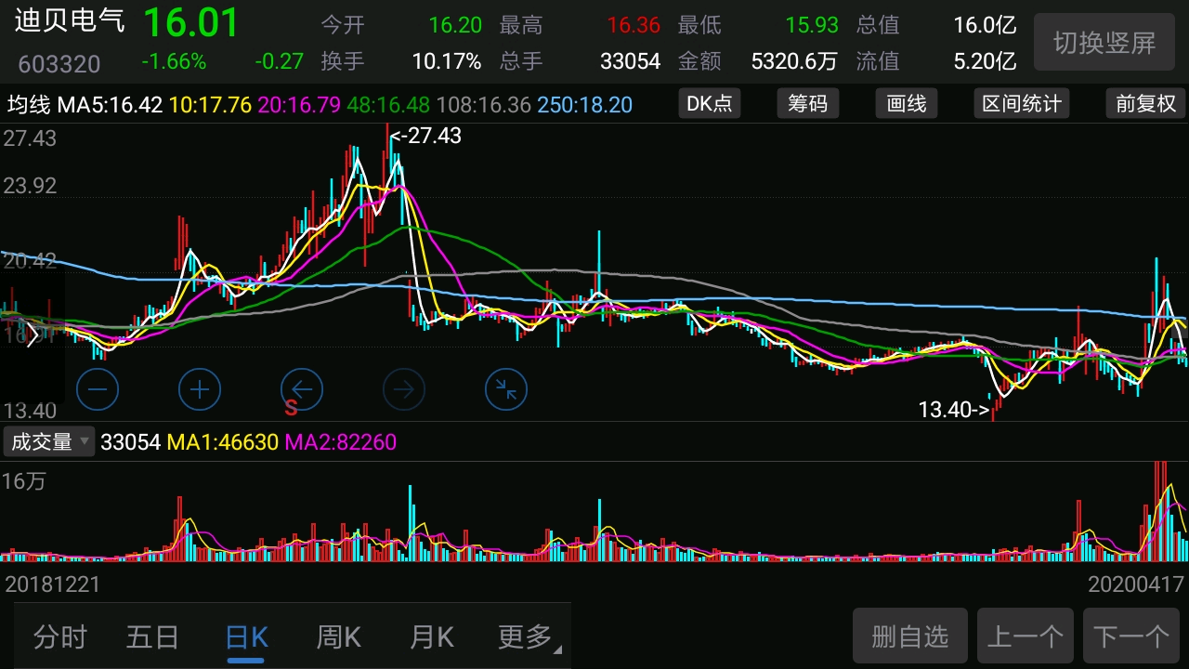
Task: Go to previous stock with 上一个
Action: coord(1026,636)
